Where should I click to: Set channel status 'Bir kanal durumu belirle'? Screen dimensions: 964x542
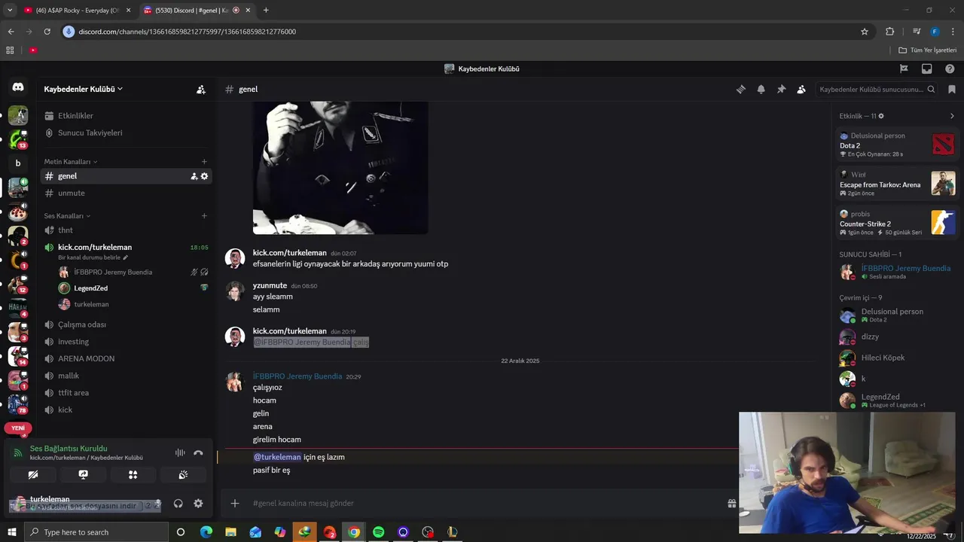pos(93,257)
